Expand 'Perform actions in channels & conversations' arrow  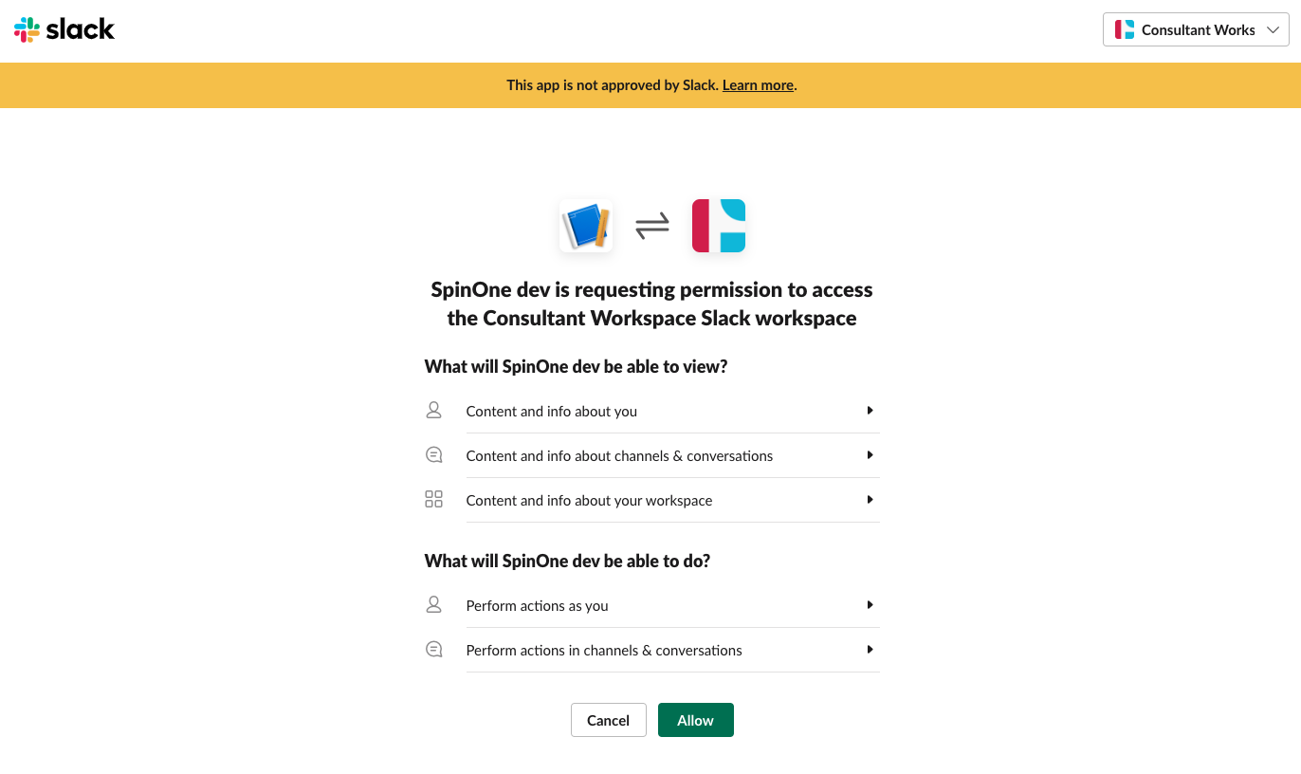(x=870, y=650)
